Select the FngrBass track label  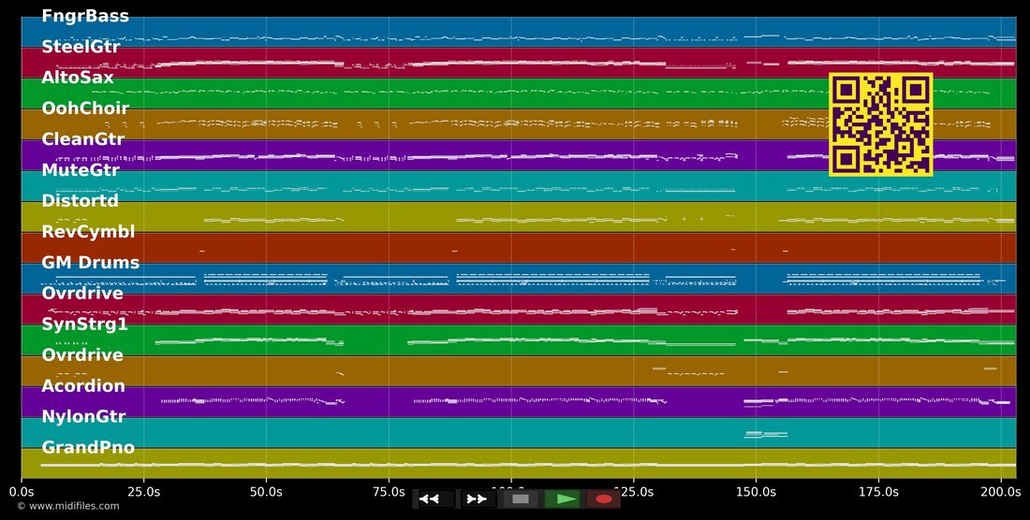click(x=85, y=16)
